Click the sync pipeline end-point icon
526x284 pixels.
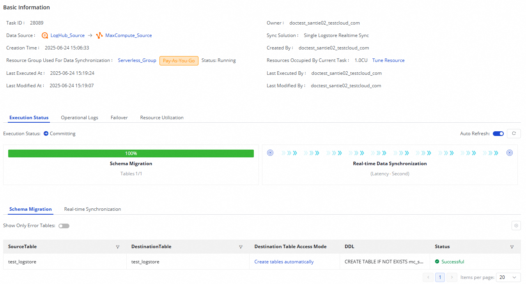(x=509, y=153)
